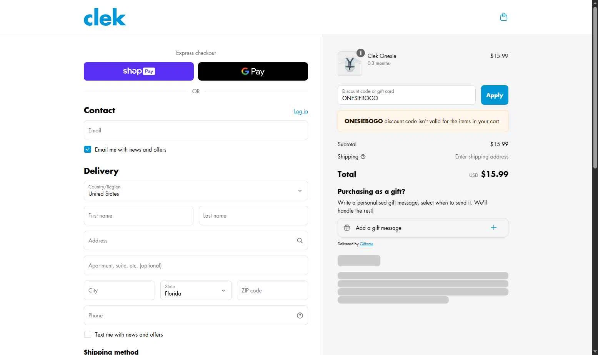Open the State dropdown showing Florida
This screenshot has width=598, height=355.
point(196,291)
